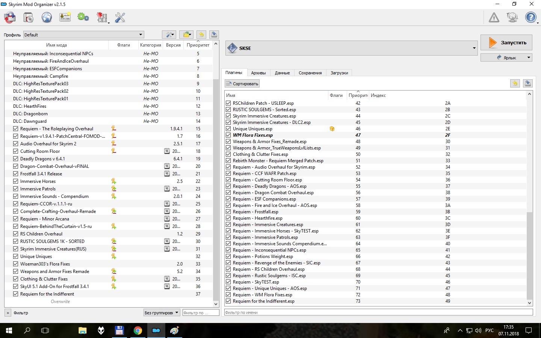
Task: Open the Профиль dropdown showing Default
Action: 84,35
